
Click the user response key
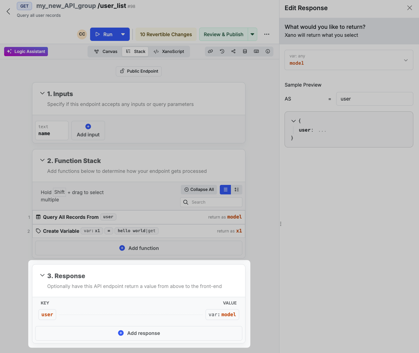tap(47, 315)
